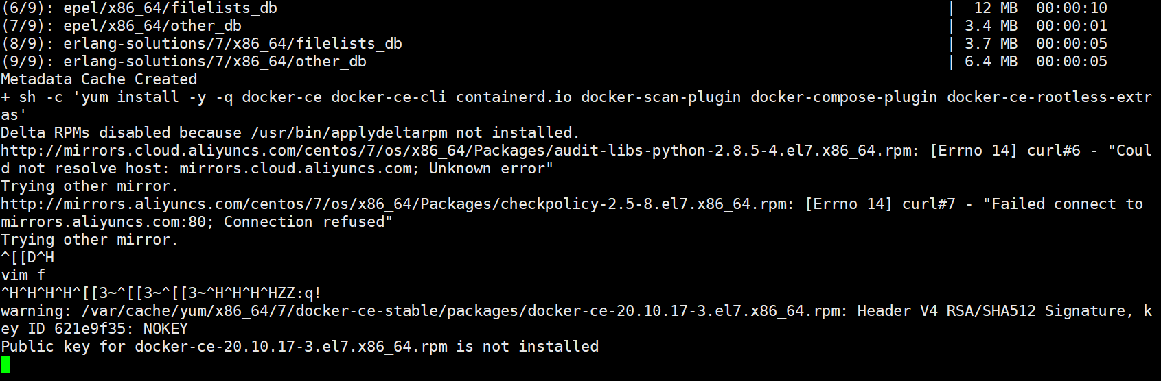Image resolution: width=1161 pixels, height=381 pixels.
Task: Click the 'Delta RPMs disabled' message
Action: (290, 133)
